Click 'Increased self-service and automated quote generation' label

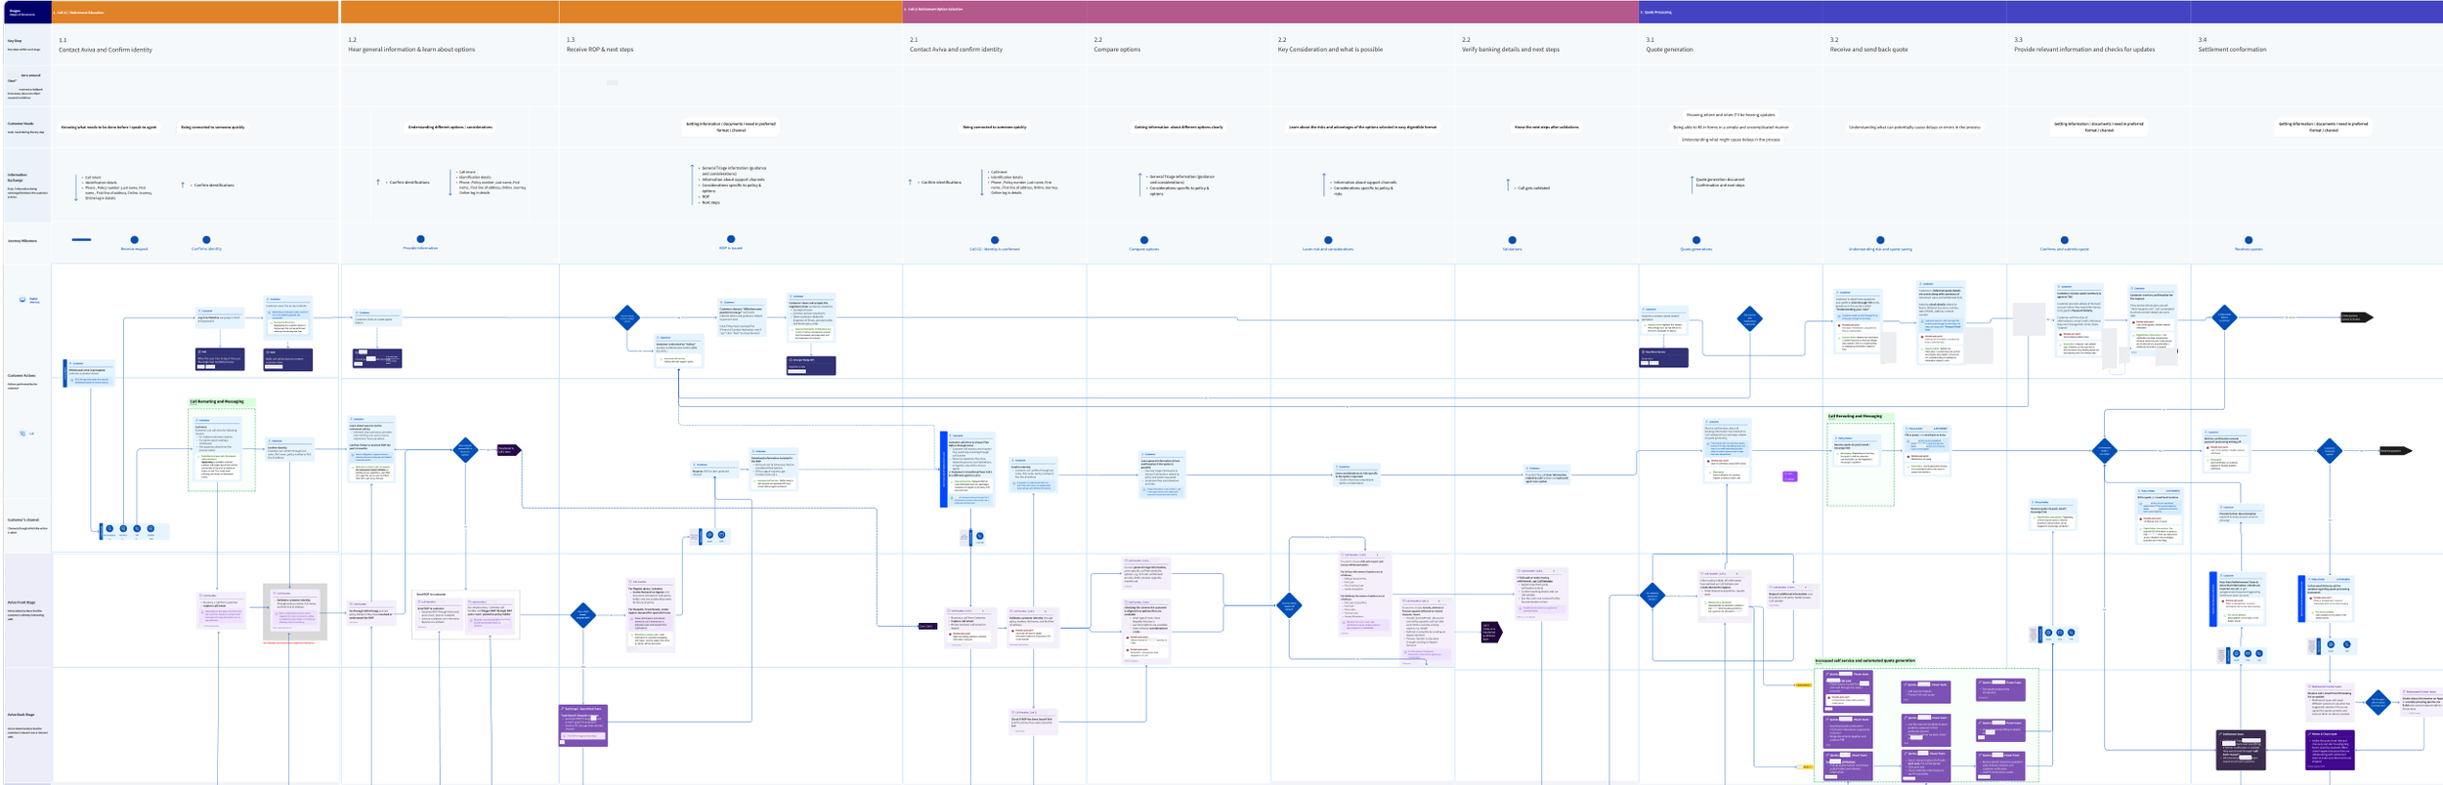pyautogui.click(x=1865, y=661)
